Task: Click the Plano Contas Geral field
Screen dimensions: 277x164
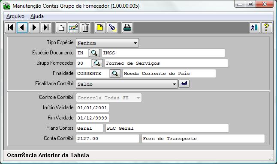Action: pyautogui.click(x=89, y=128)
